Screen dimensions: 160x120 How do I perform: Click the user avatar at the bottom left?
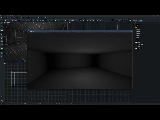pos(2,101)
